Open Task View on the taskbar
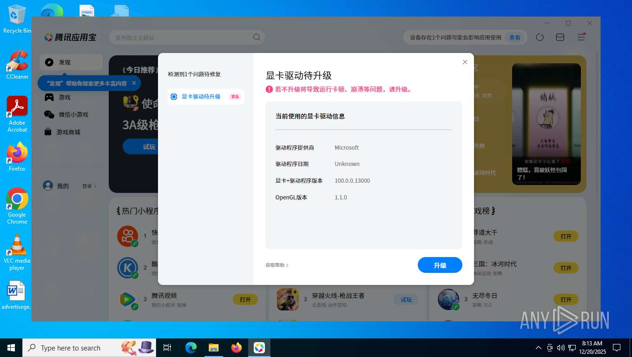632x357 pixels. (x=167, y=348)
